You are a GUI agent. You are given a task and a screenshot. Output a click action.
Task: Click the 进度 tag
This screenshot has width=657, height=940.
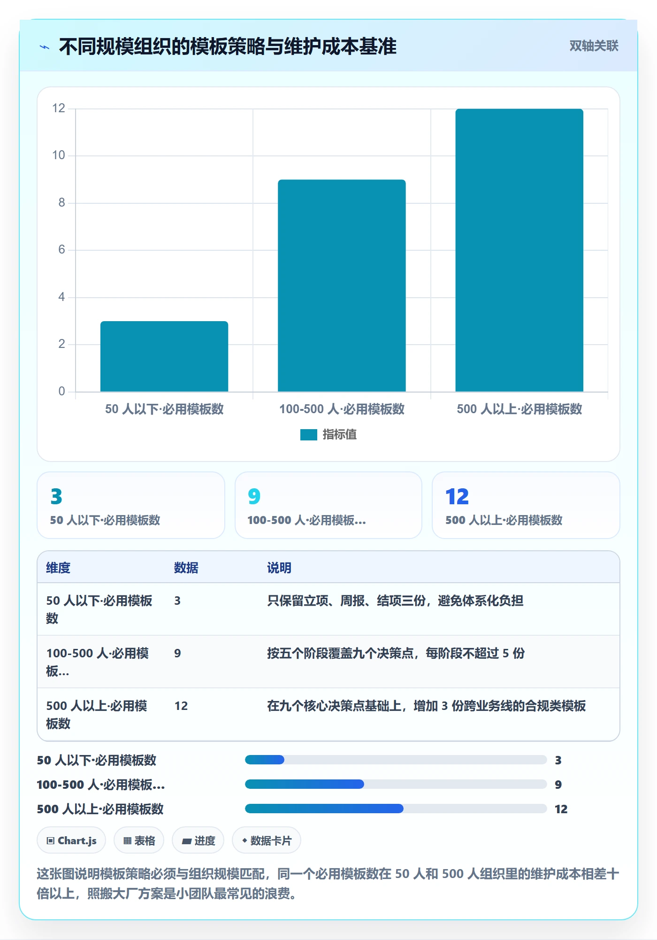point(198,840)
